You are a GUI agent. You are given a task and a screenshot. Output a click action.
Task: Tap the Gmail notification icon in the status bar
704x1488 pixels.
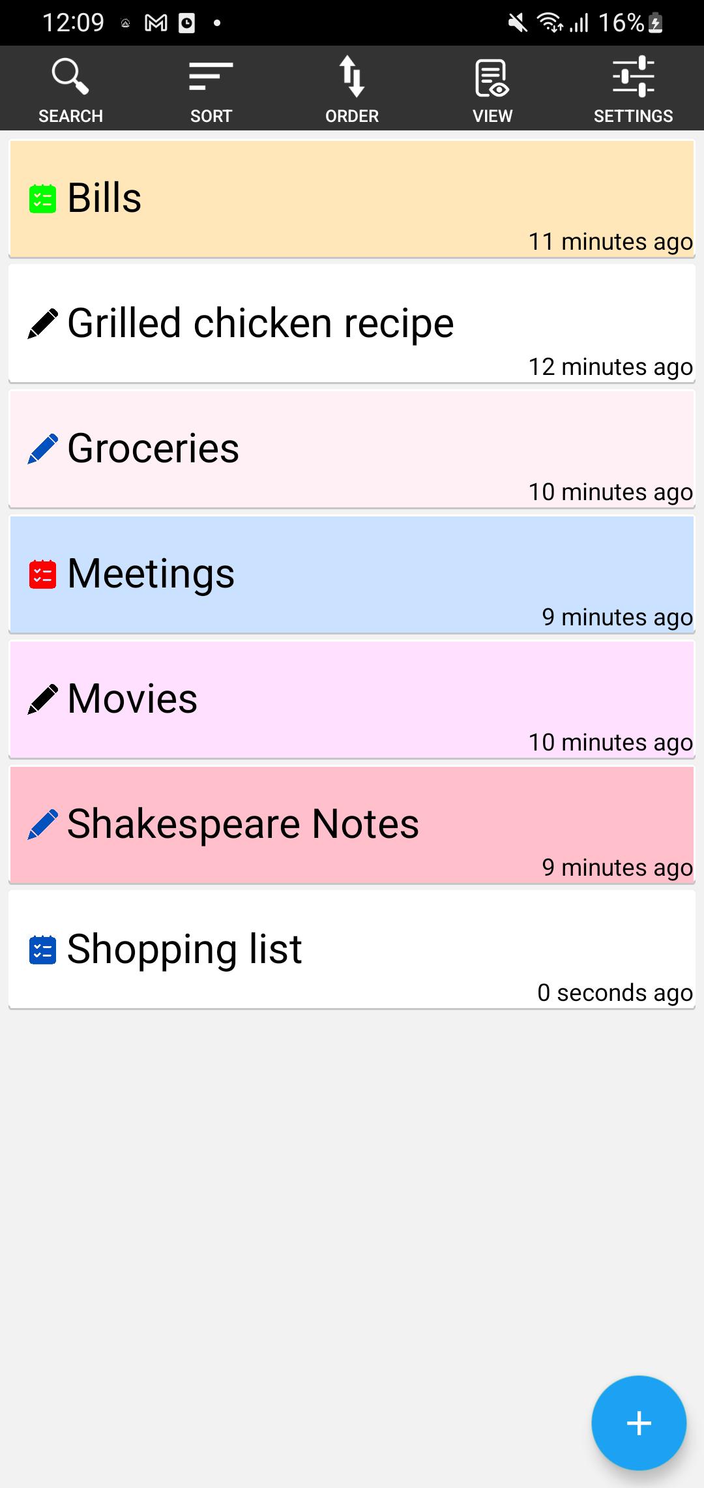(x=156, y=23)
